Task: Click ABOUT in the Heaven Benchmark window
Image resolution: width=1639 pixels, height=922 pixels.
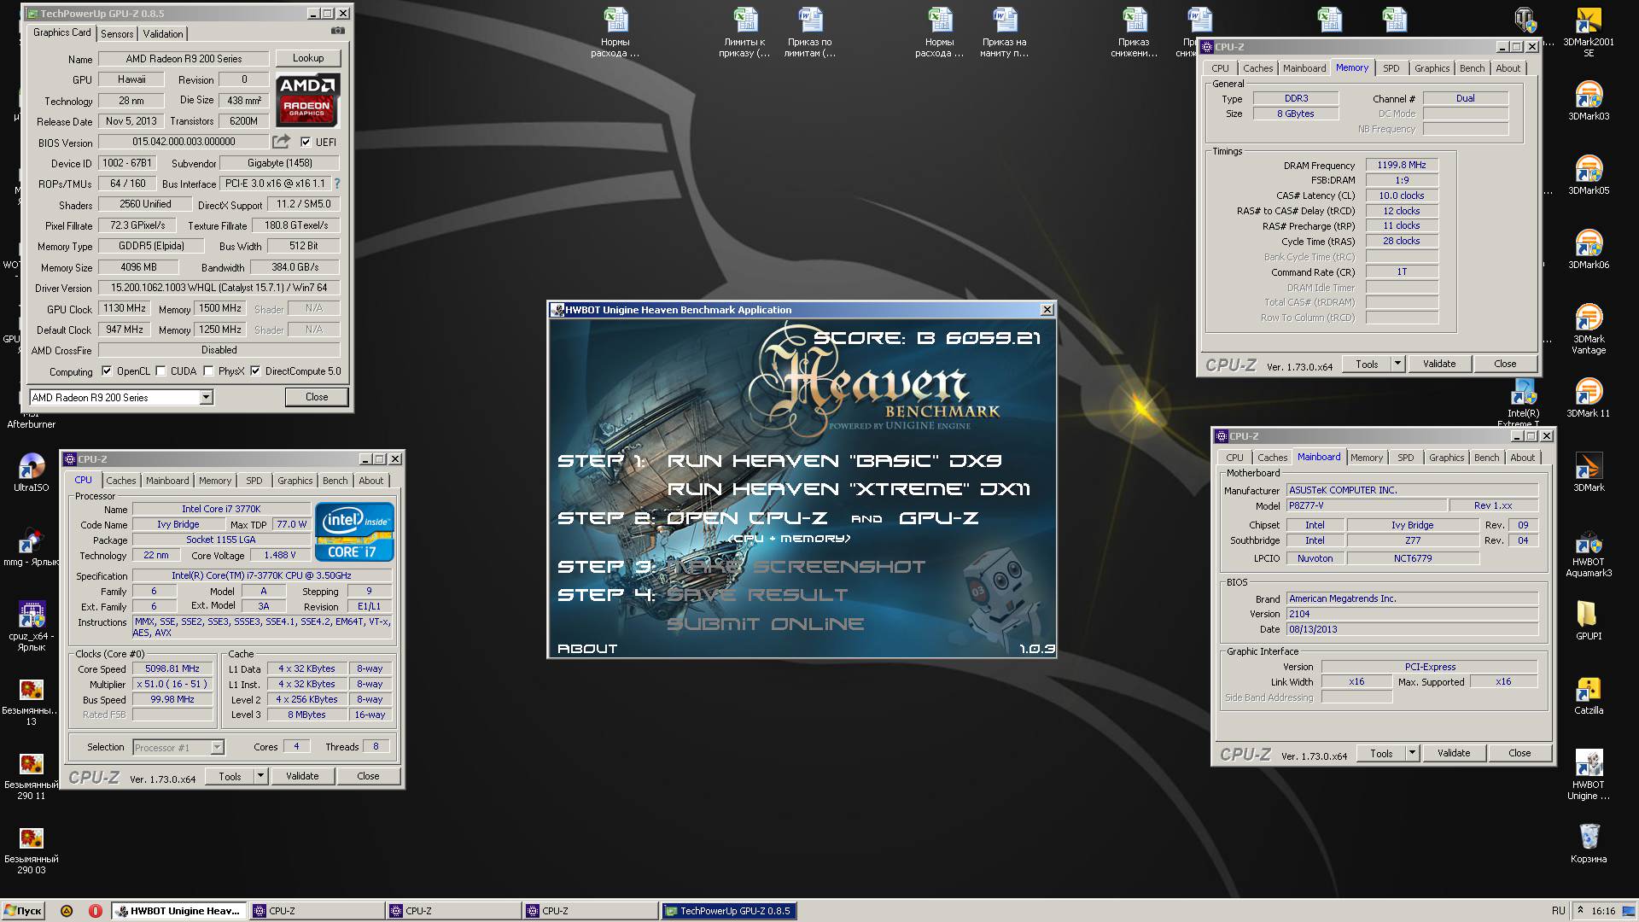Action: 587,649
